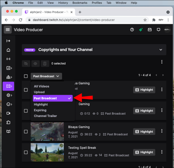The height and width of the screenshot is (168, 174).
Task: Click the alphr extension icon in toolbar
Action: 161,20
